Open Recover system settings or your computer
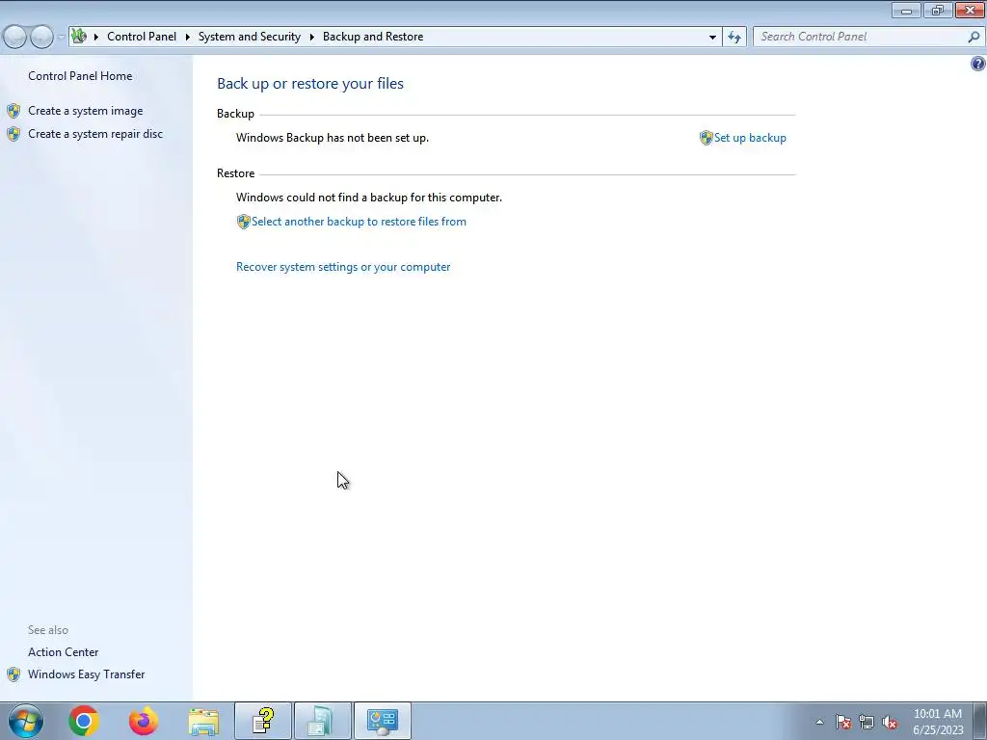The width and height of the screenshot is (987, 740). coord(343,267)
